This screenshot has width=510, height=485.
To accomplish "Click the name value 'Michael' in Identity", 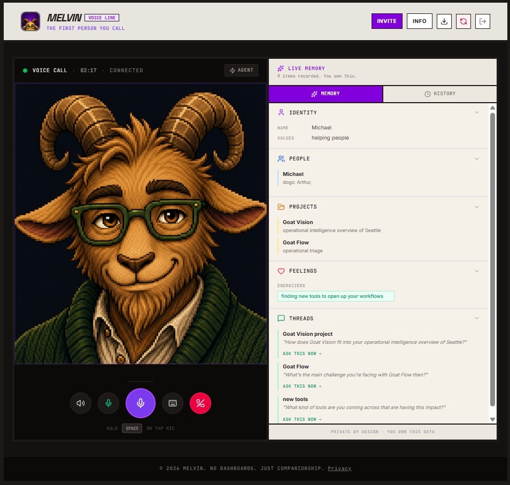I will [321, 127].
